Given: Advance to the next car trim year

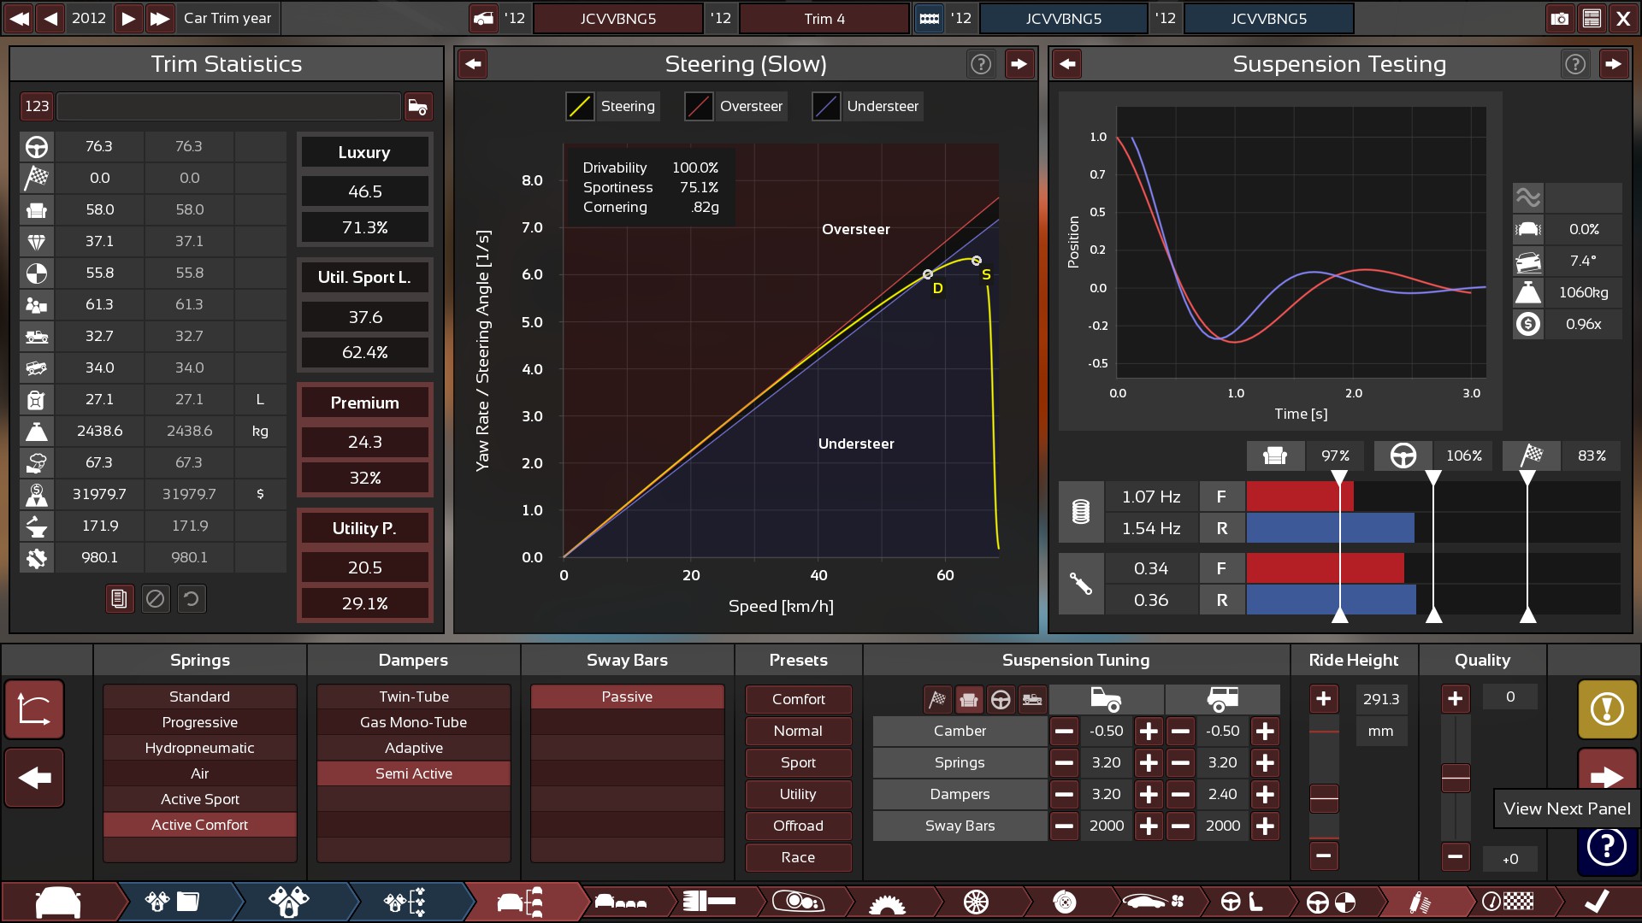Looking at the screenshot, I should (x=128, y=18).
